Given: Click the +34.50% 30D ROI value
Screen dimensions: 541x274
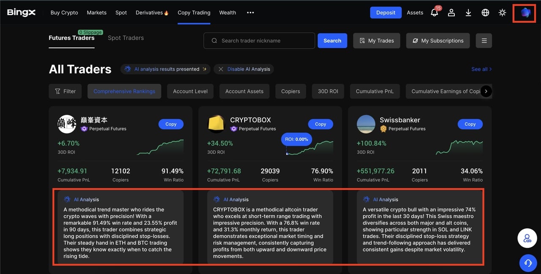Looking at the screenshot, I should [x=220, y=143].
